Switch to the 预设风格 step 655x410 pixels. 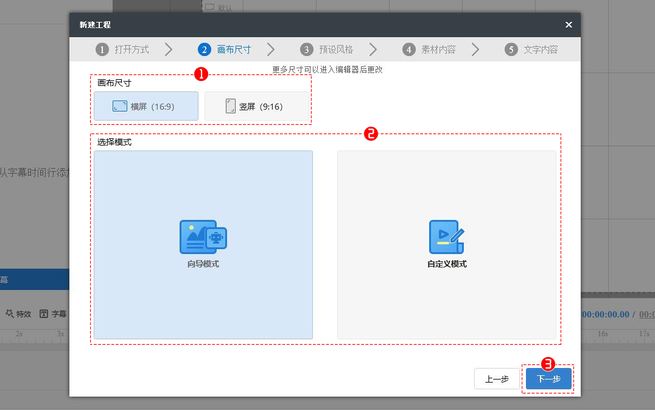(336, 50)
